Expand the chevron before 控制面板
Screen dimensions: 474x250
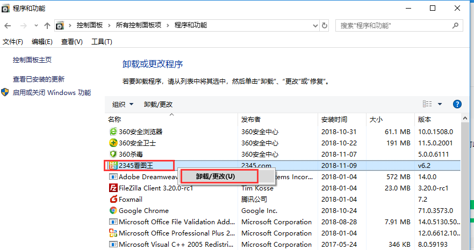click(70, 25)
